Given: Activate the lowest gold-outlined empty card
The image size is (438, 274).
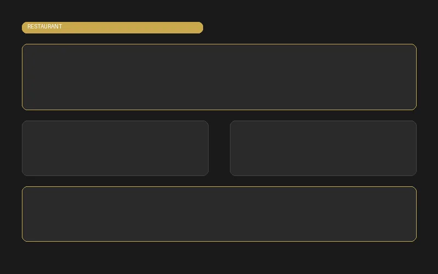Looking at the screenshot, I should pos(220,214).
